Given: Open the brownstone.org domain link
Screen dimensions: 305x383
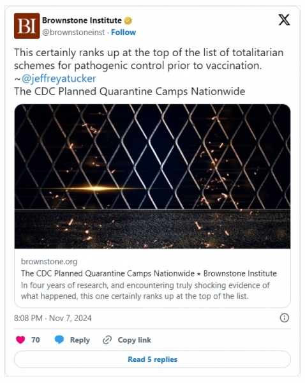Looking at the screenshot, I should point(49,261).
